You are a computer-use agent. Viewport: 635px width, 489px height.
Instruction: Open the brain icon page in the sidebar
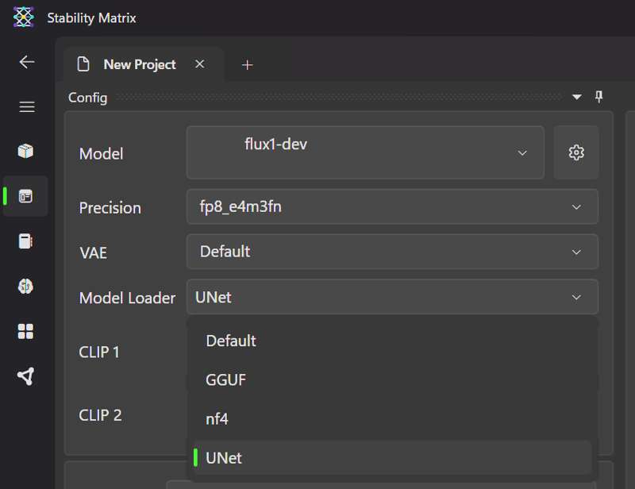tap(25, 287)
